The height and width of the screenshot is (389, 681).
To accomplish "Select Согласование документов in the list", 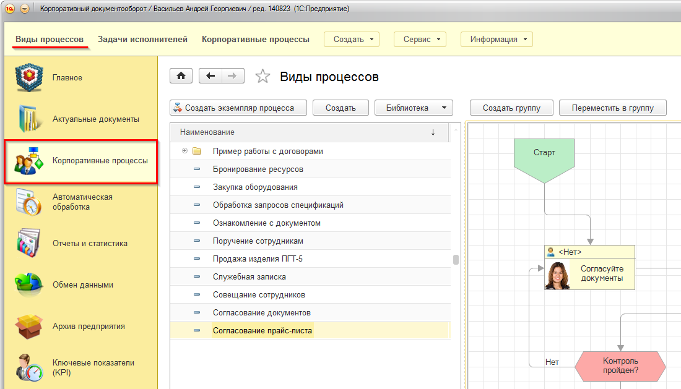I will (x=261, y=313).
